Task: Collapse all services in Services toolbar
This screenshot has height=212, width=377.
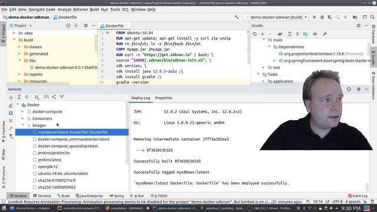Action: pyautogui.click(x=27, y=97)
